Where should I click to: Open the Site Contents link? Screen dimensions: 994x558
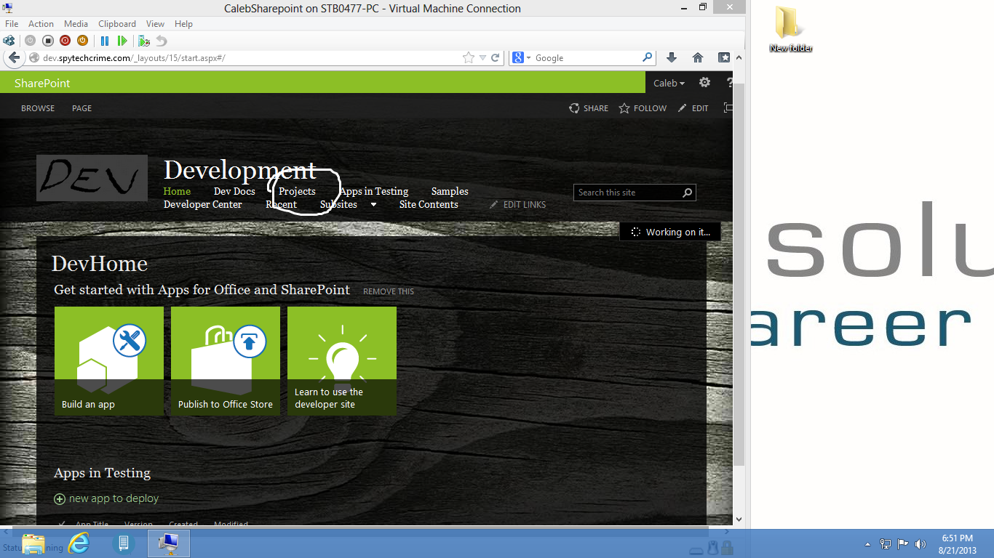click(429, 204)
